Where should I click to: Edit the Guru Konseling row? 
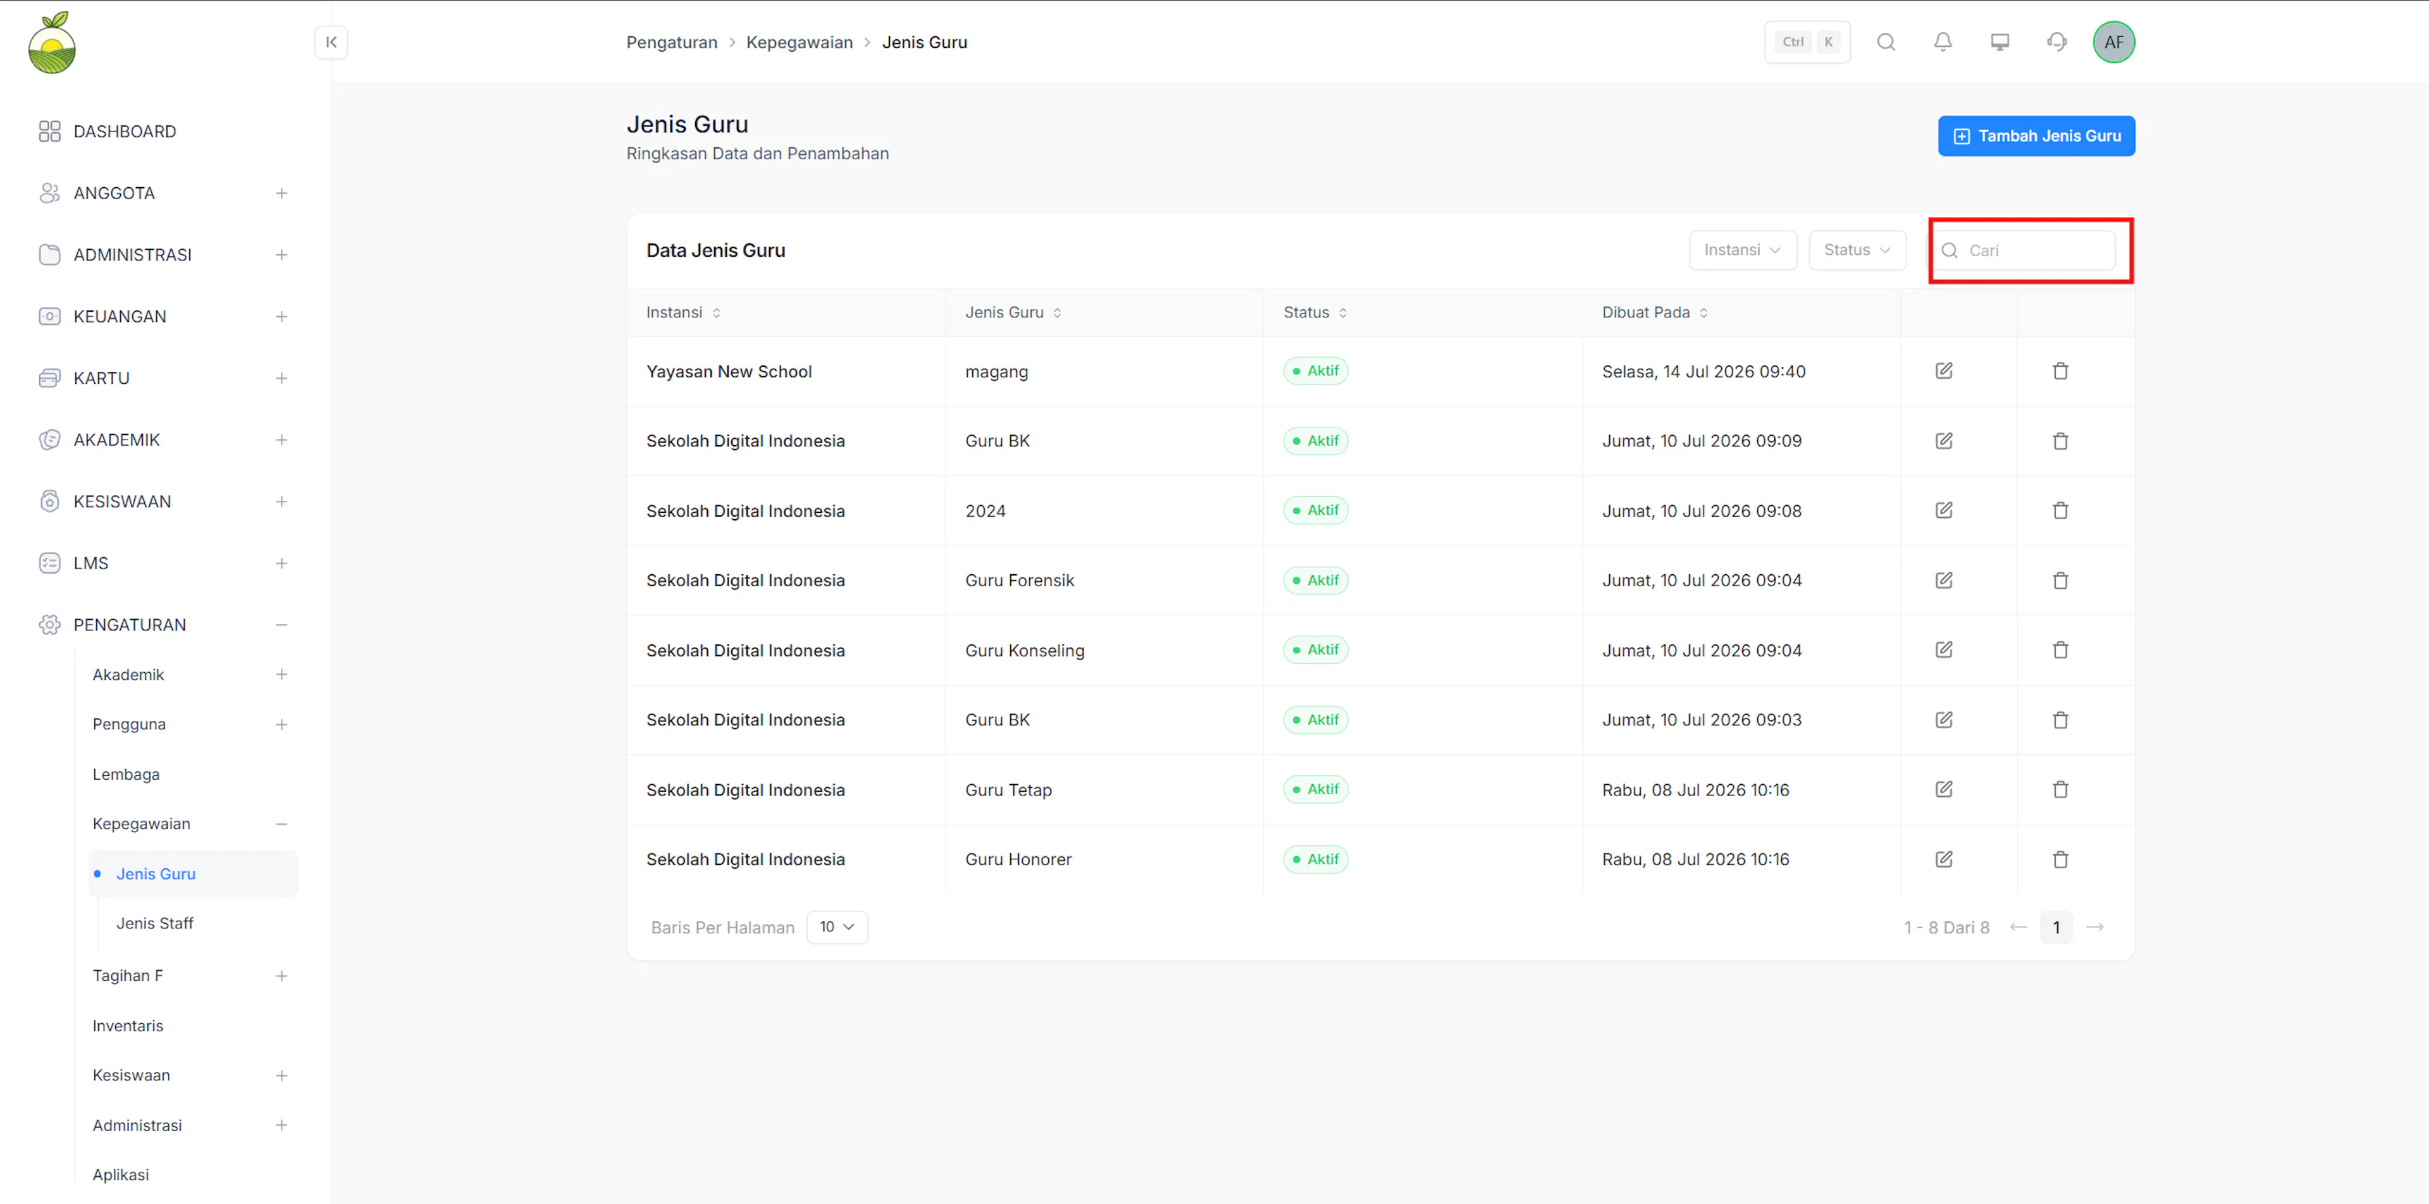(1944, 649)
